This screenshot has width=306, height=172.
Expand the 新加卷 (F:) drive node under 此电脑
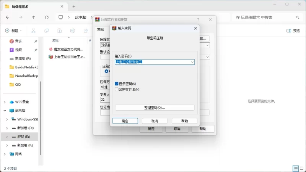pos(7,145)
